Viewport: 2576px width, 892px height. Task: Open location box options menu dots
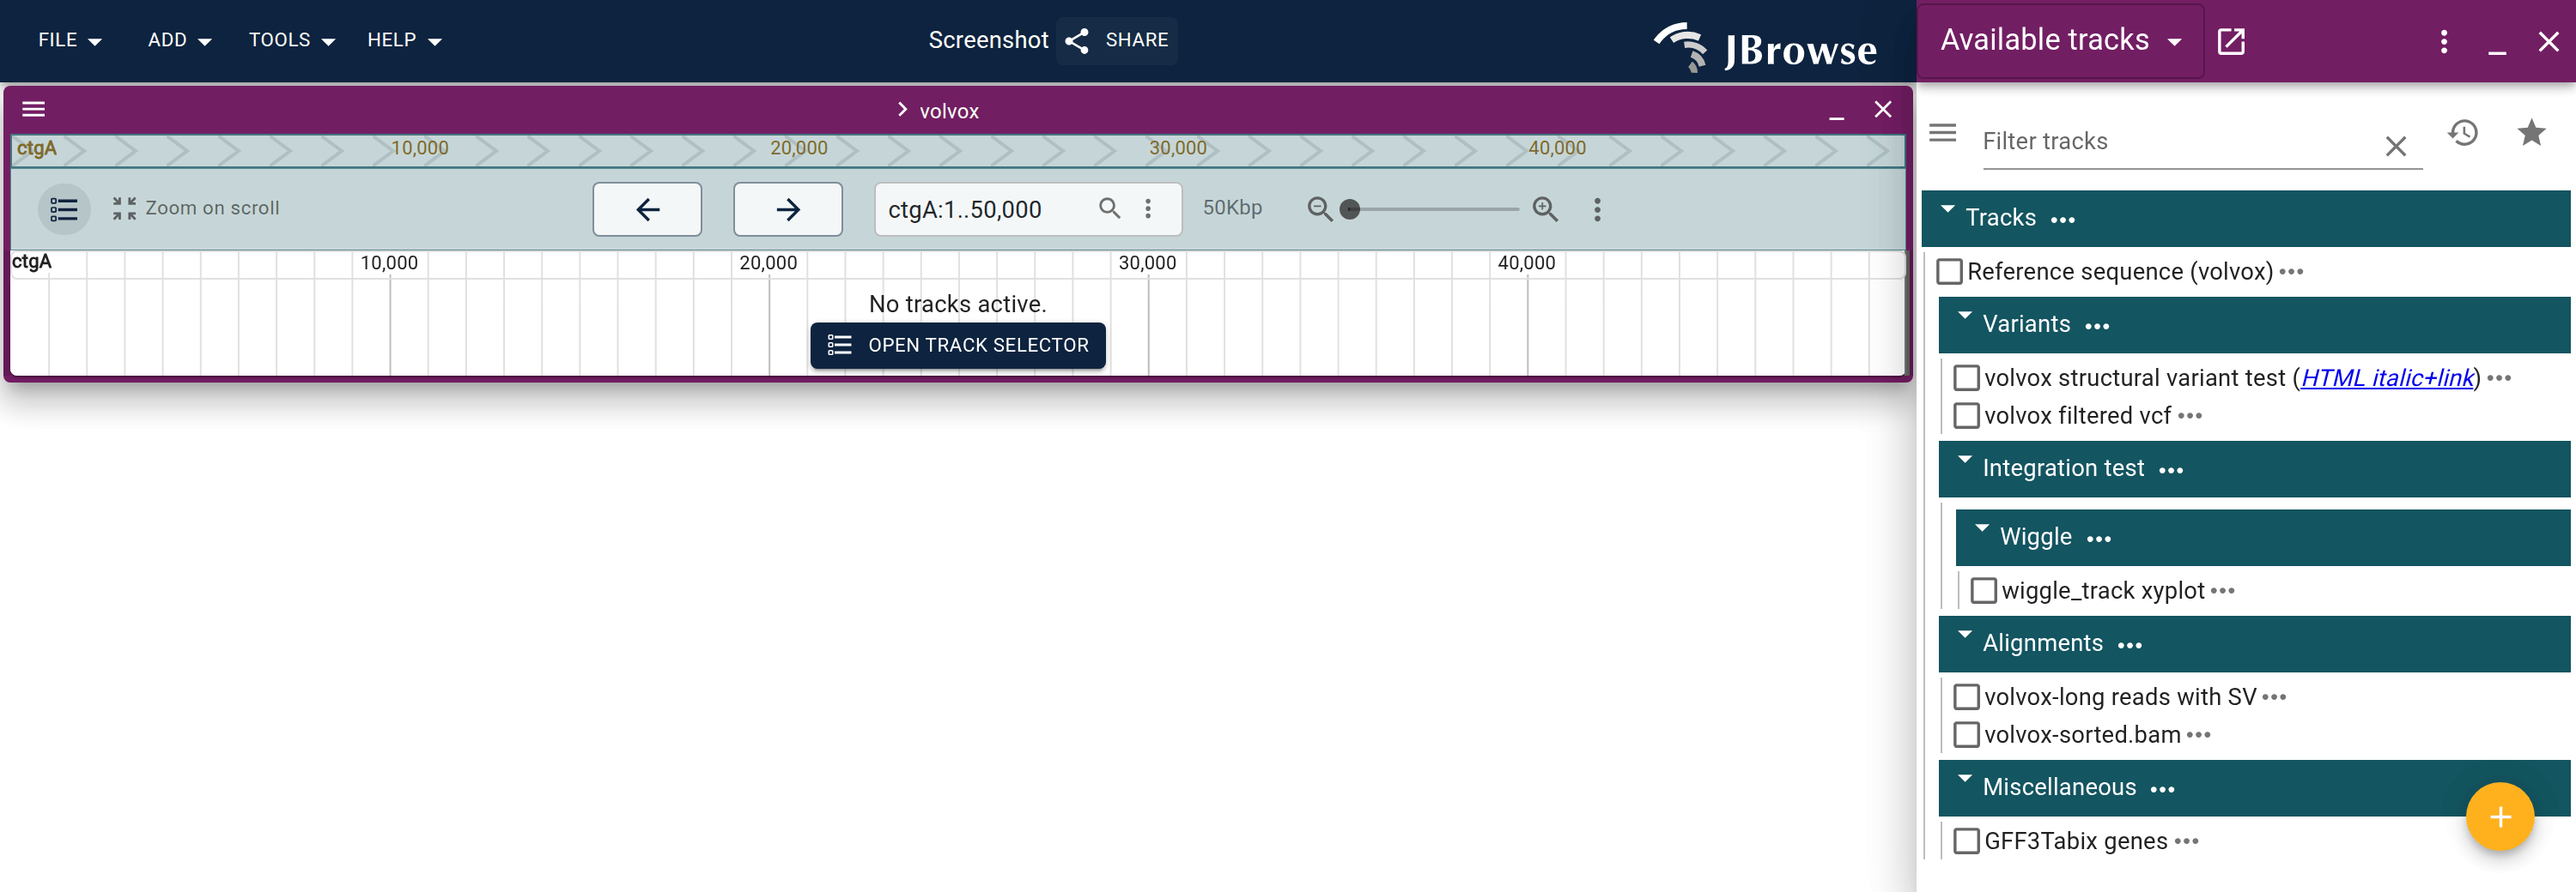pyautogui.click(x=1148, y=208)
